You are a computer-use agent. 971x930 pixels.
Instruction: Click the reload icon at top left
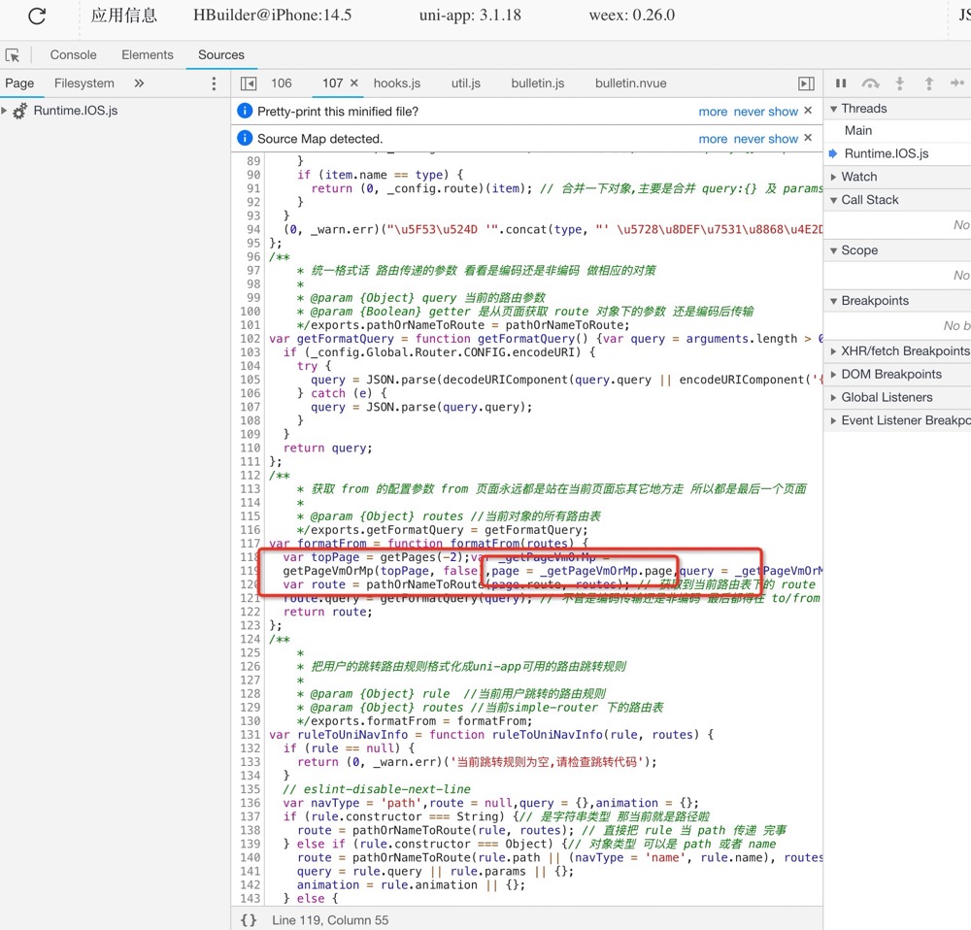point(37,16)
